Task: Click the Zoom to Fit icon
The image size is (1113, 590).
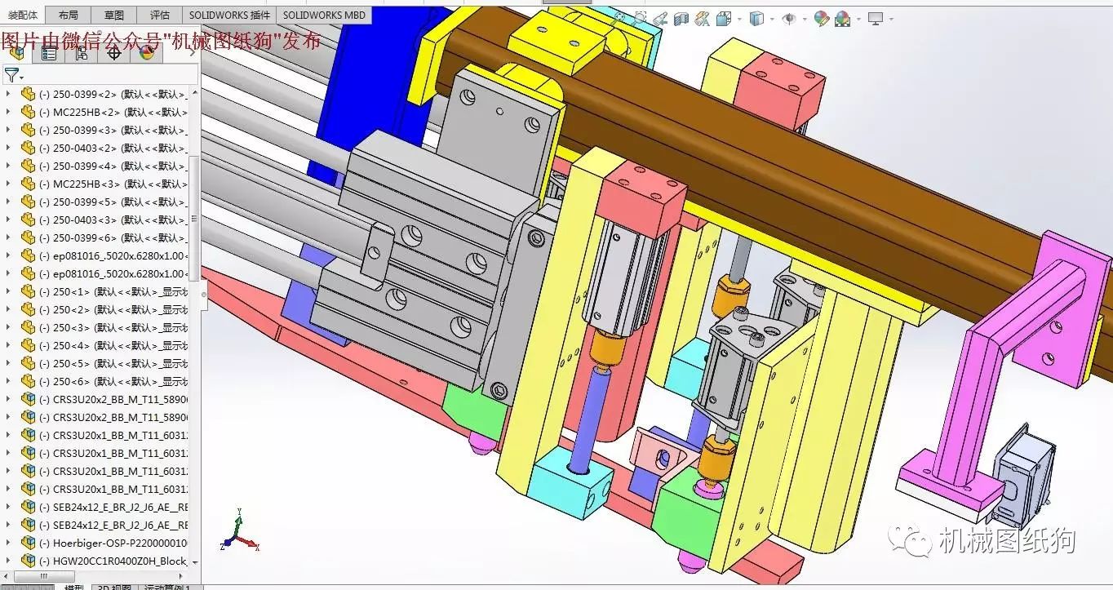Action: click(619, 17)
